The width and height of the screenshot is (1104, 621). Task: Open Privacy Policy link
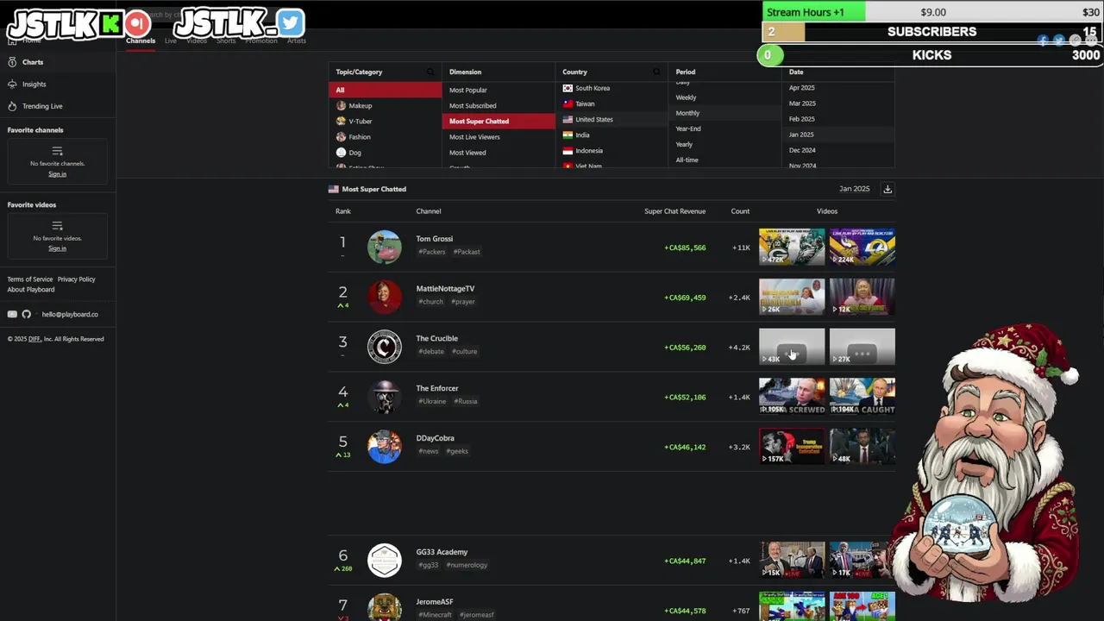(77, 279)
